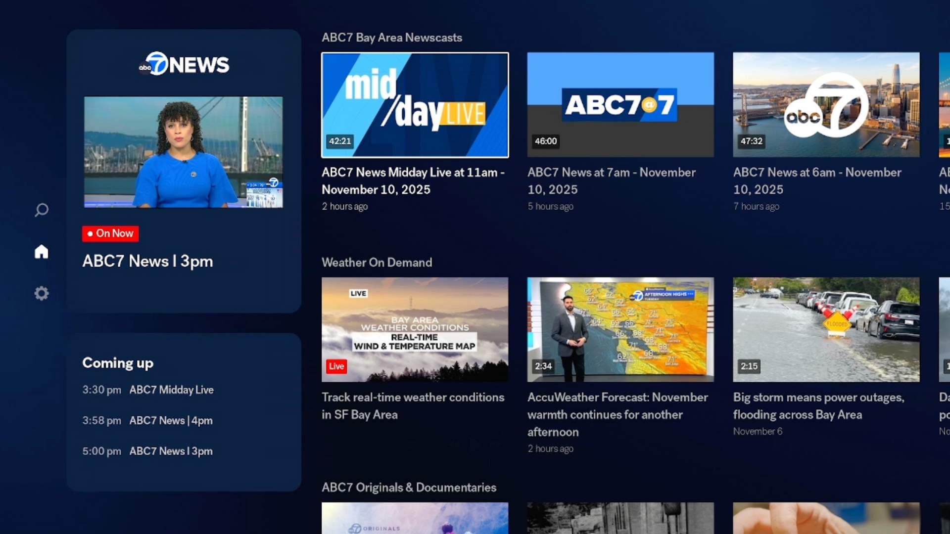Click the 5 hours ago label
This screenshot has width=950, height=534.
coord(550,206)
